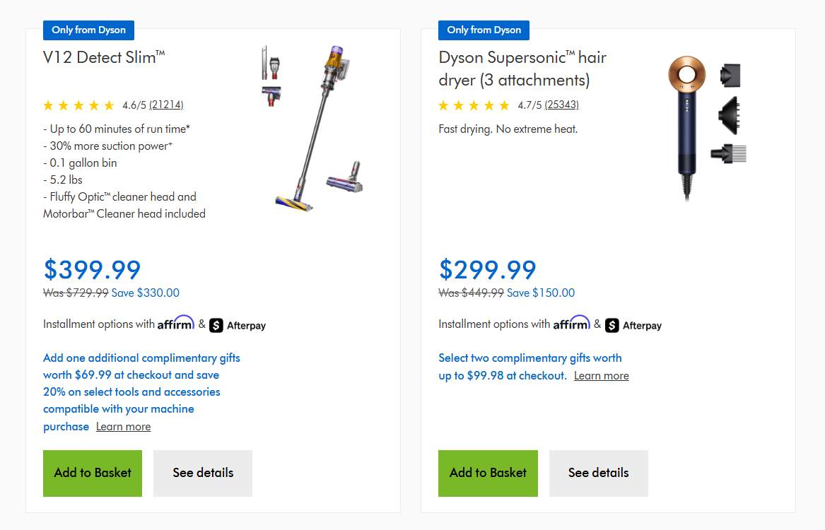This screenshot has height=530, width=825.
Task: Click Learn more under V12 complimentary gifts
Action: pos(123,427)
